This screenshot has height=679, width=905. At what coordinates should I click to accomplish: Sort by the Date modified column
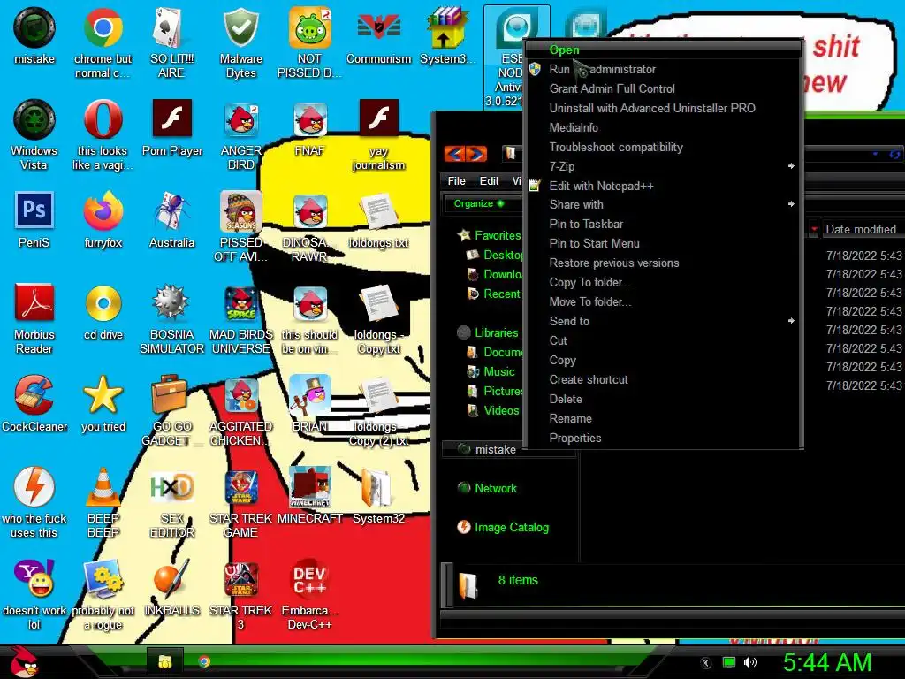tap(860, 229)
